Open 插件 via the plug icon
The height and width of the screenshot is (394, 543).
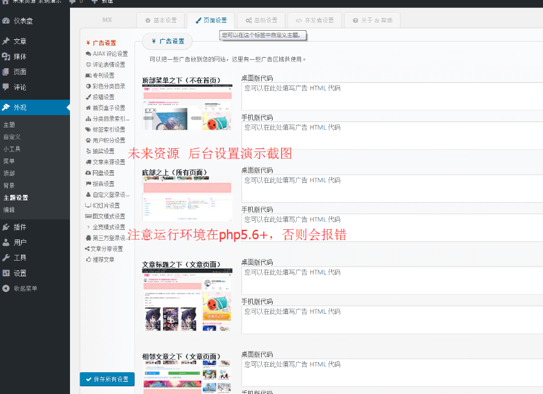[x=6, y=227]
